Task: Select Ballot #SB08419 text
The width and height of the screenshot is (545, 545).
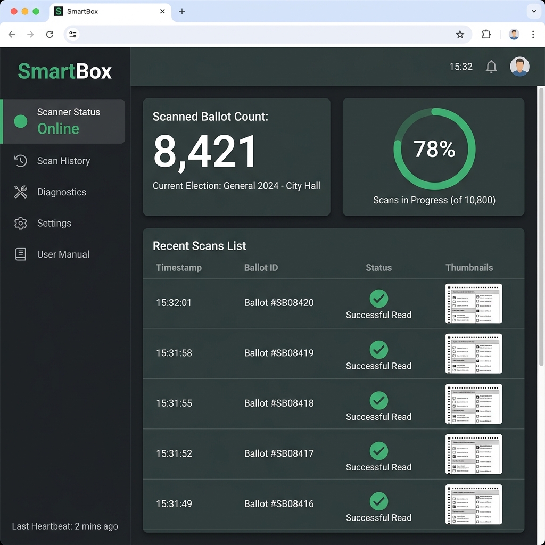Action: pyautogui.click(x=279, y=353)
